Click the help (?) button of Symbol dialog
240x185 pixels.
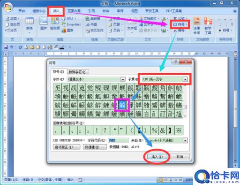(175, 62)
